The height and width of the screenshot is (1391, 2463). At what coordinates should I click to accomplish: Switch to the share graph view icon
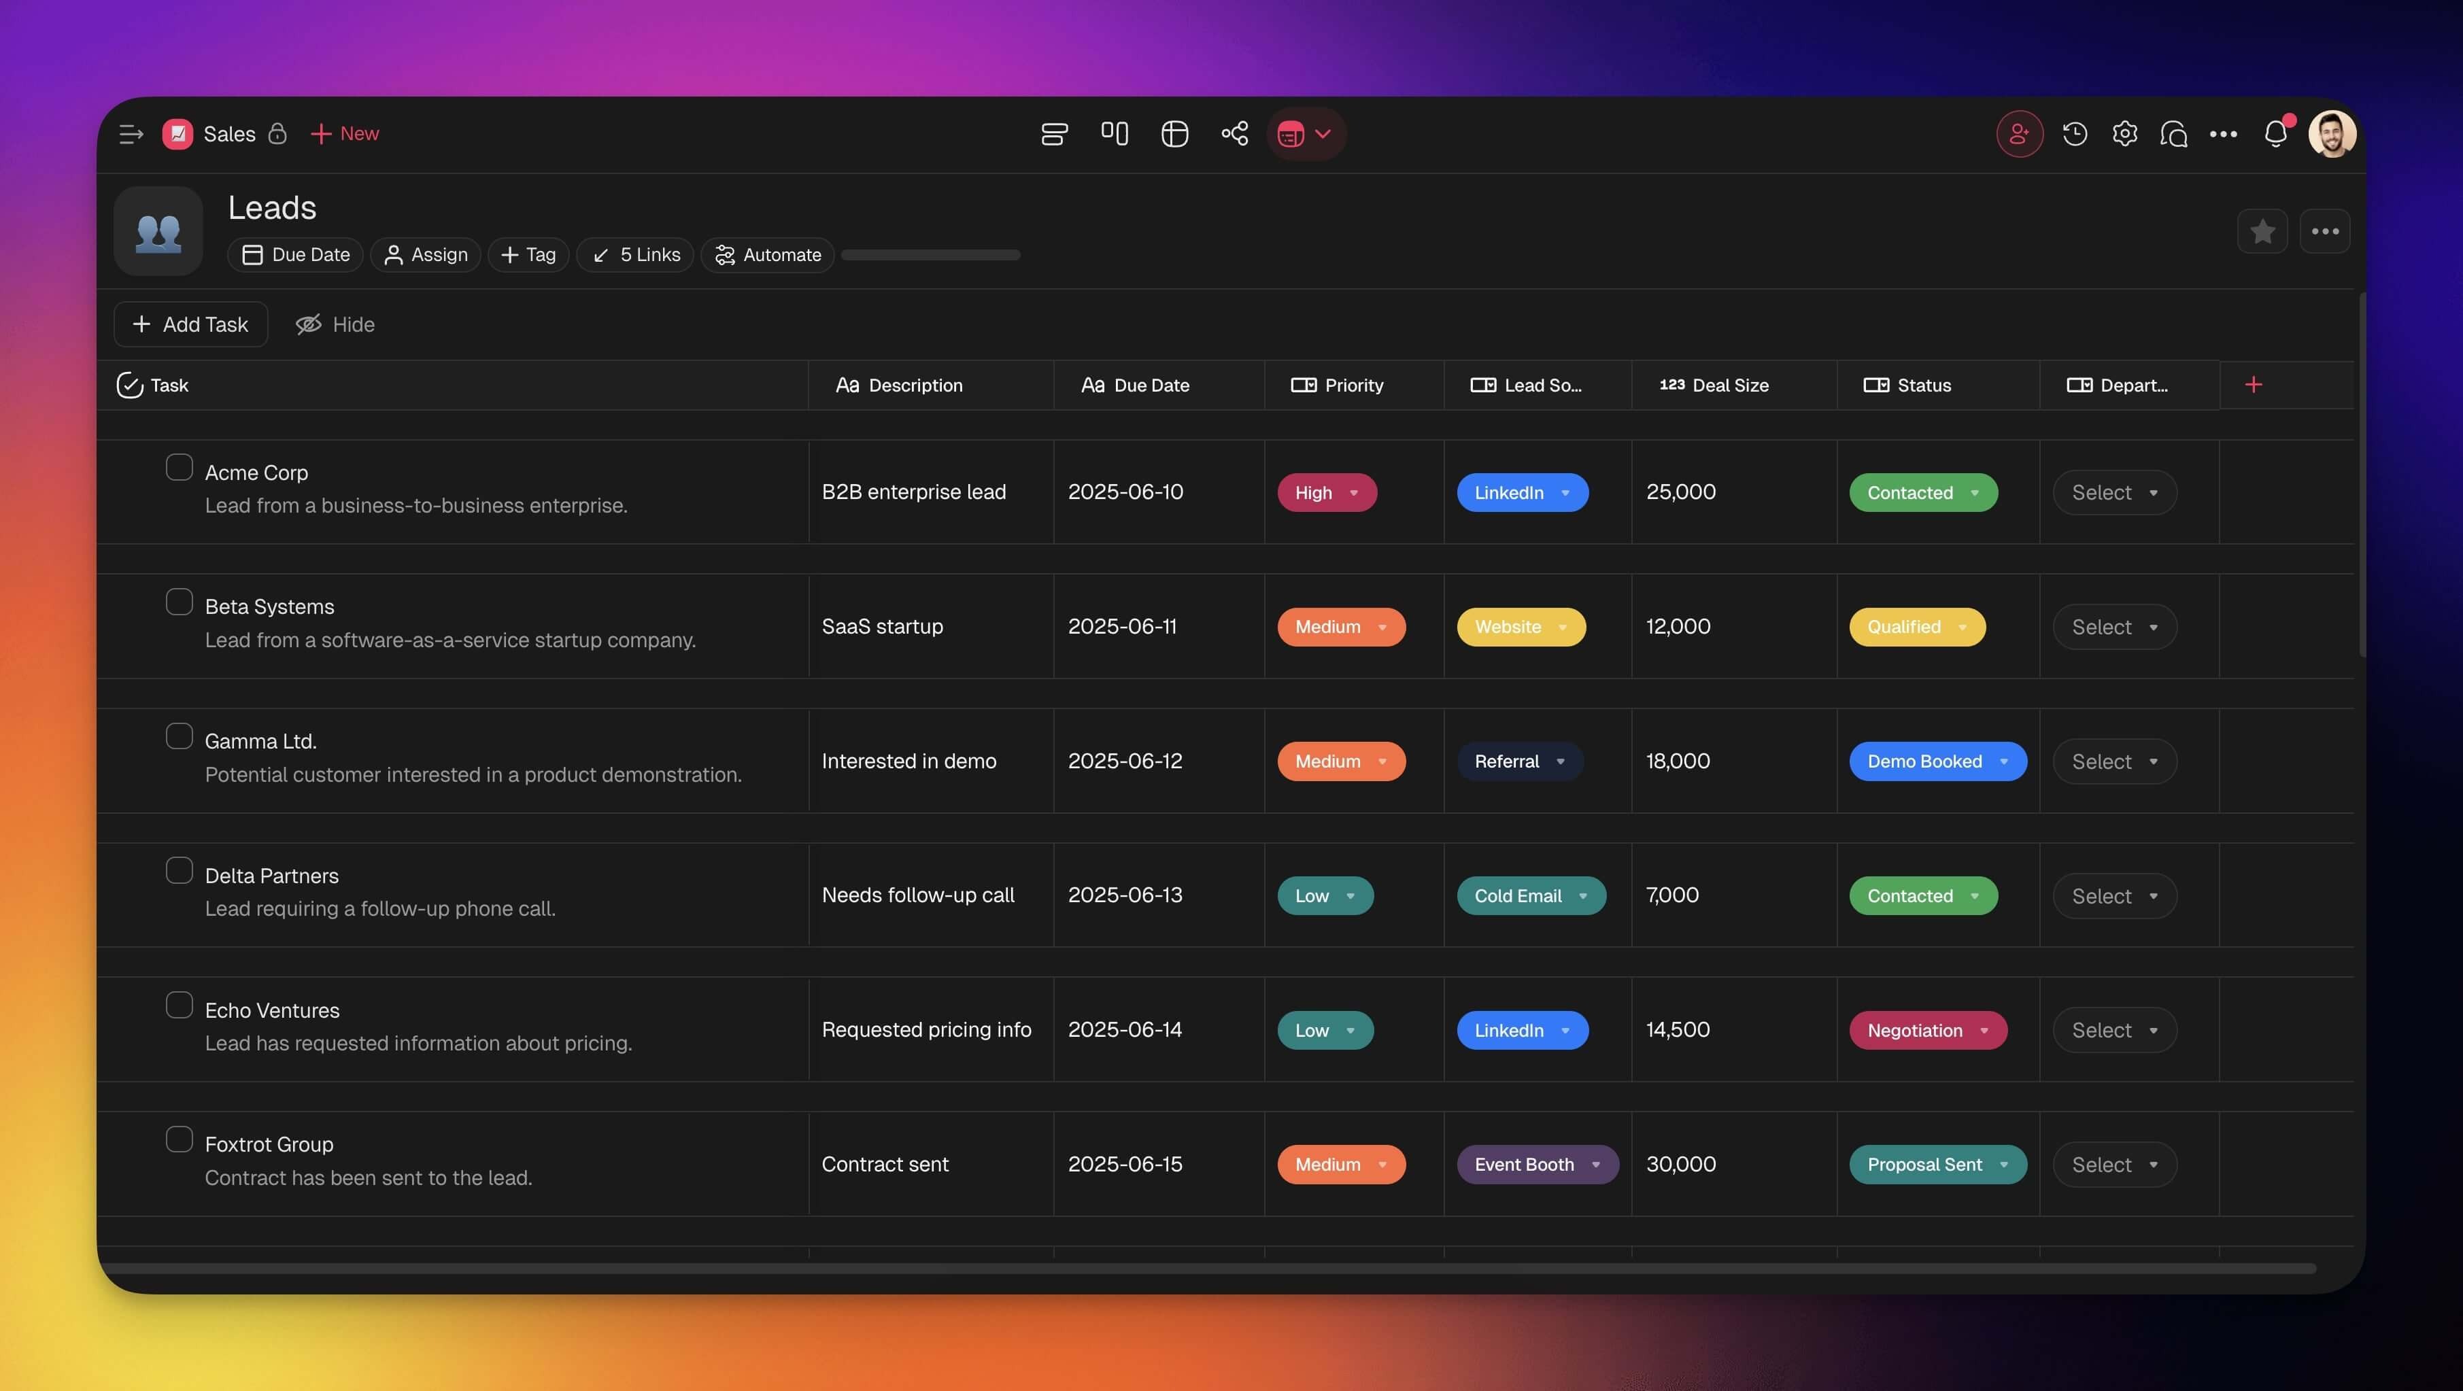pyautogui.click(x=1234, y=134)
